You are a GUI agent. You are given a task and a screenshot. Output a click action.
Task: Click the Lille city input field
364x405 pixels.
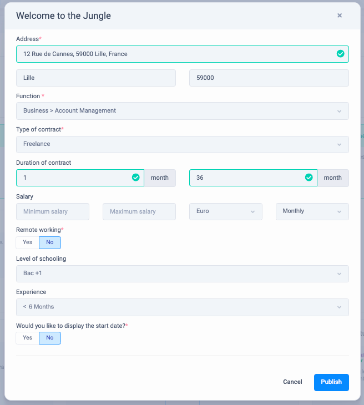95,78
